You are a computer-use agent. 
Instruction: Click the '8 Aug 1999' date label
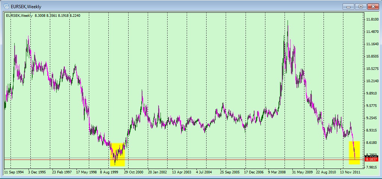109,172
